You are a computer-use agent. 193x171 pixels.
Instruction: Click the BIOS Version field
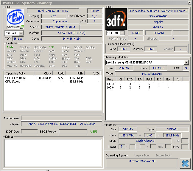coord(73,132)
